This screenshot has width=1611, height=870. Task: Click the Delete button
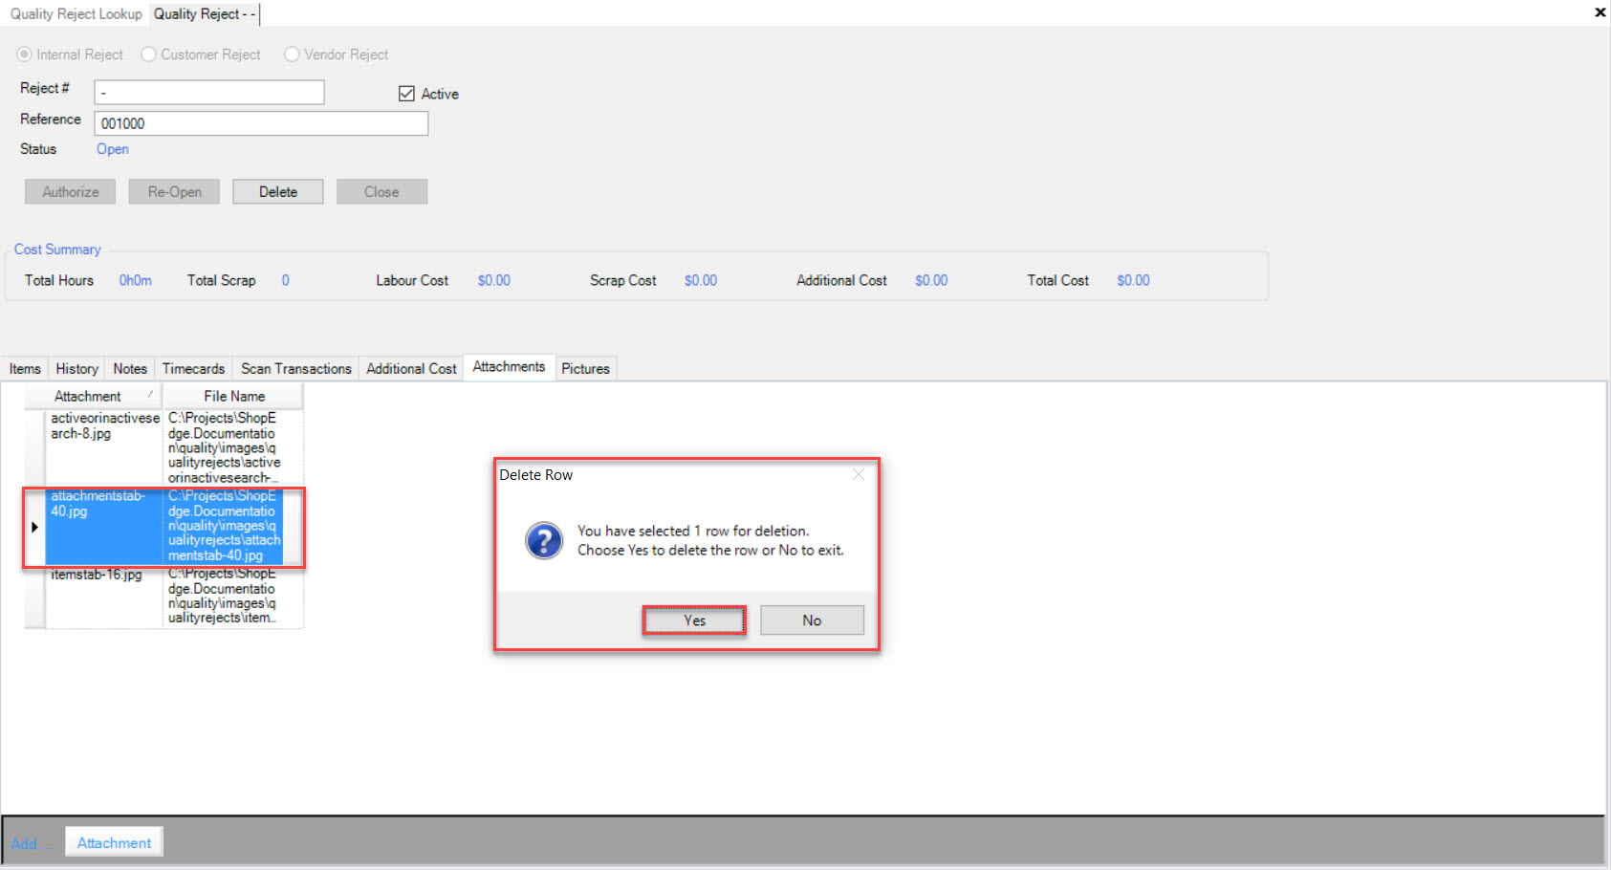(278, 191)
